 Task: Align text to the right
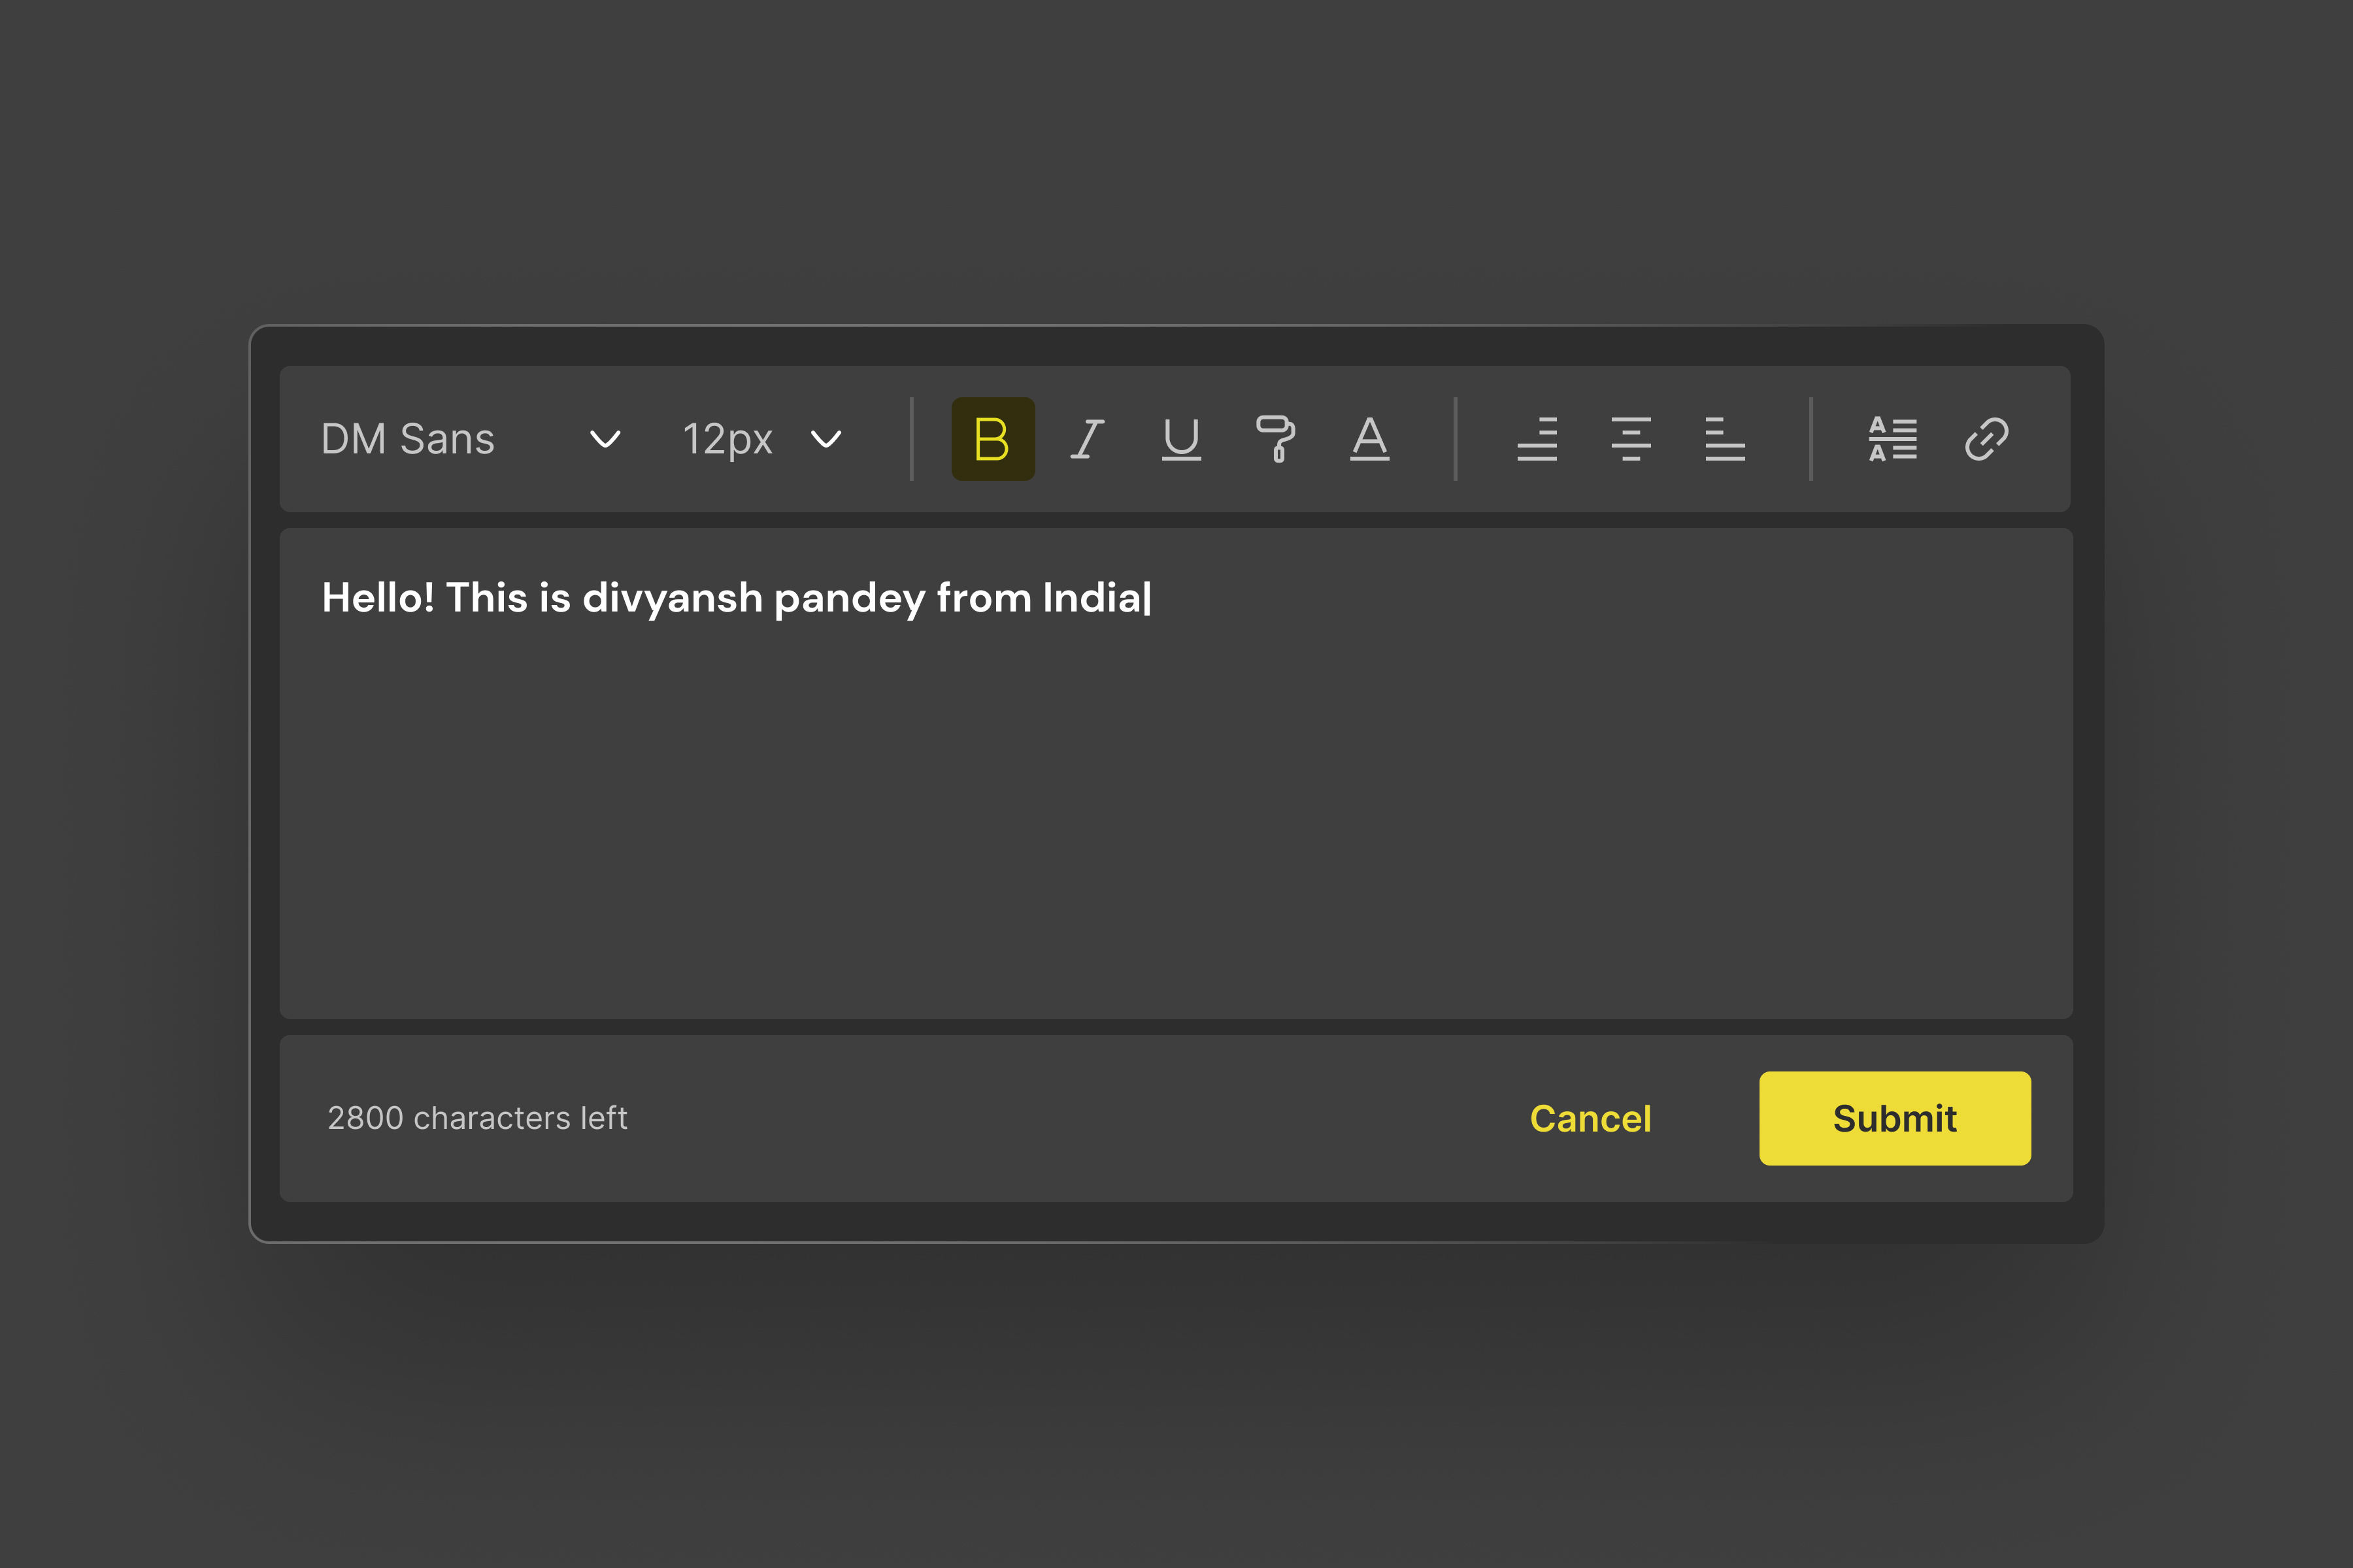pyautogui.click(x=1537, y=439)
